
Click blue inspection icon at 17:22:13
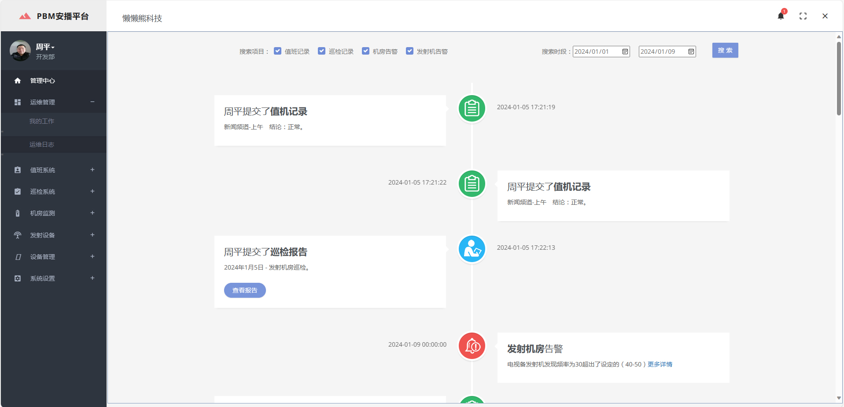click(472, 249)
